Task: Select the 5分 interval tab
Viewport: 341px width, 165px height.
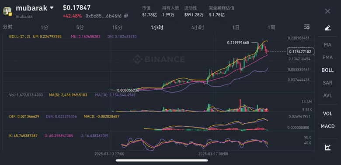Action: point(80,27)
